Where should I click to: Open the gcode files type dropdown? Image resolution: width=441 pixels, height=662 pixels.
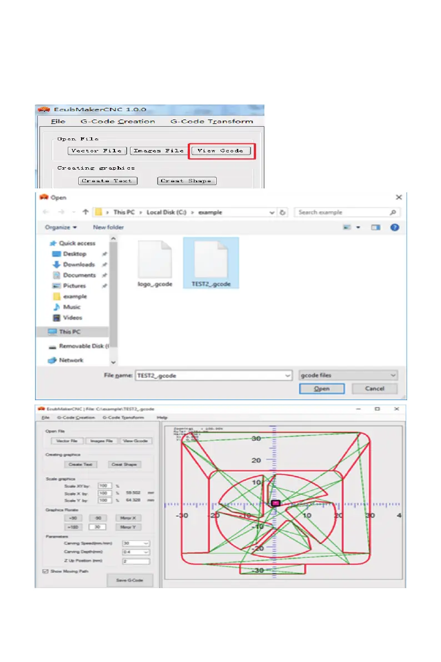tap(348, 375)
